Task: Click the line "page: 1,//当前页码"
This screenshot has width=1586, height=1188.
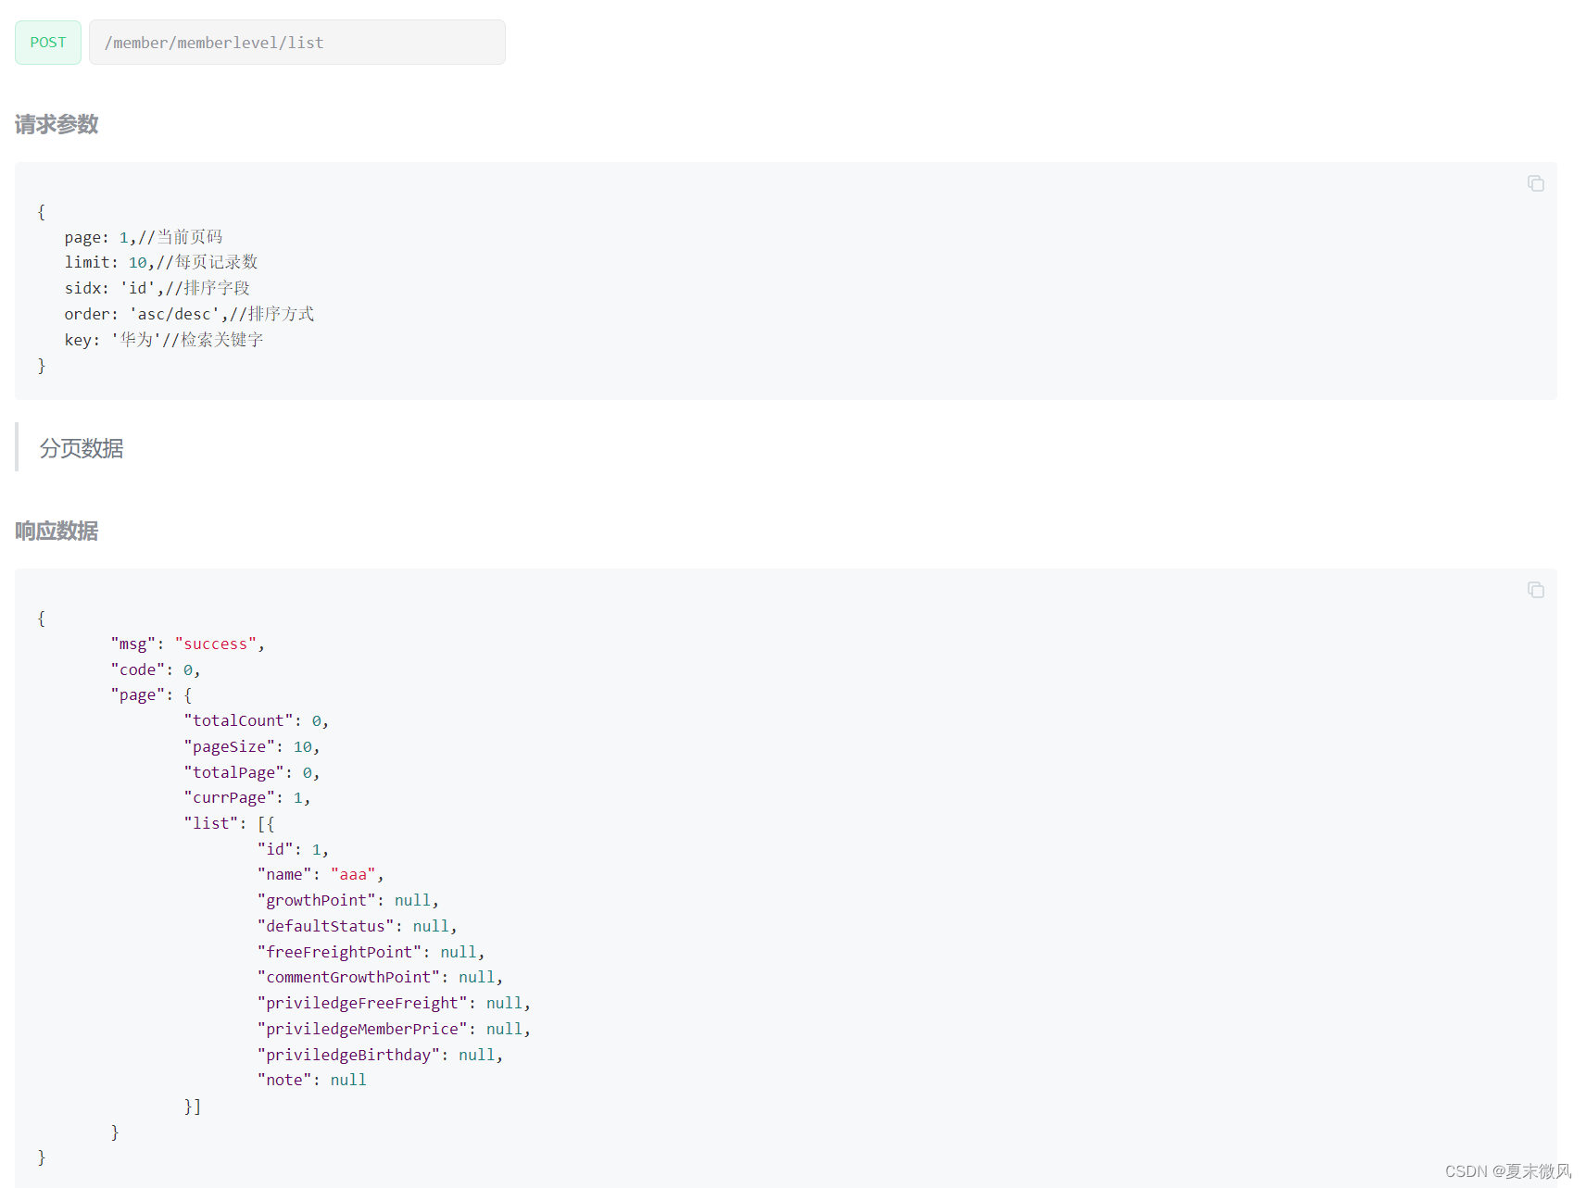Action: [x=144, y=237]
